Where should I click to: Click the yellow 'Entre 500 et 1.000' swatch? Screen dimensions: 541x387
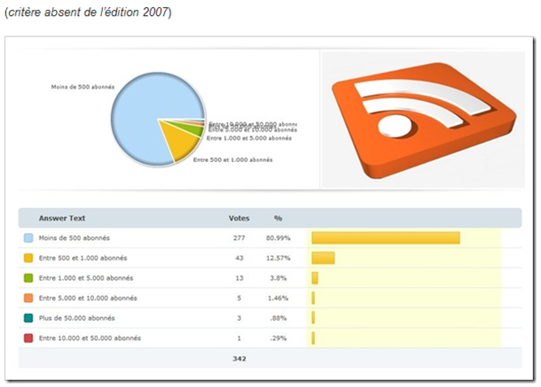pos(28,258)
